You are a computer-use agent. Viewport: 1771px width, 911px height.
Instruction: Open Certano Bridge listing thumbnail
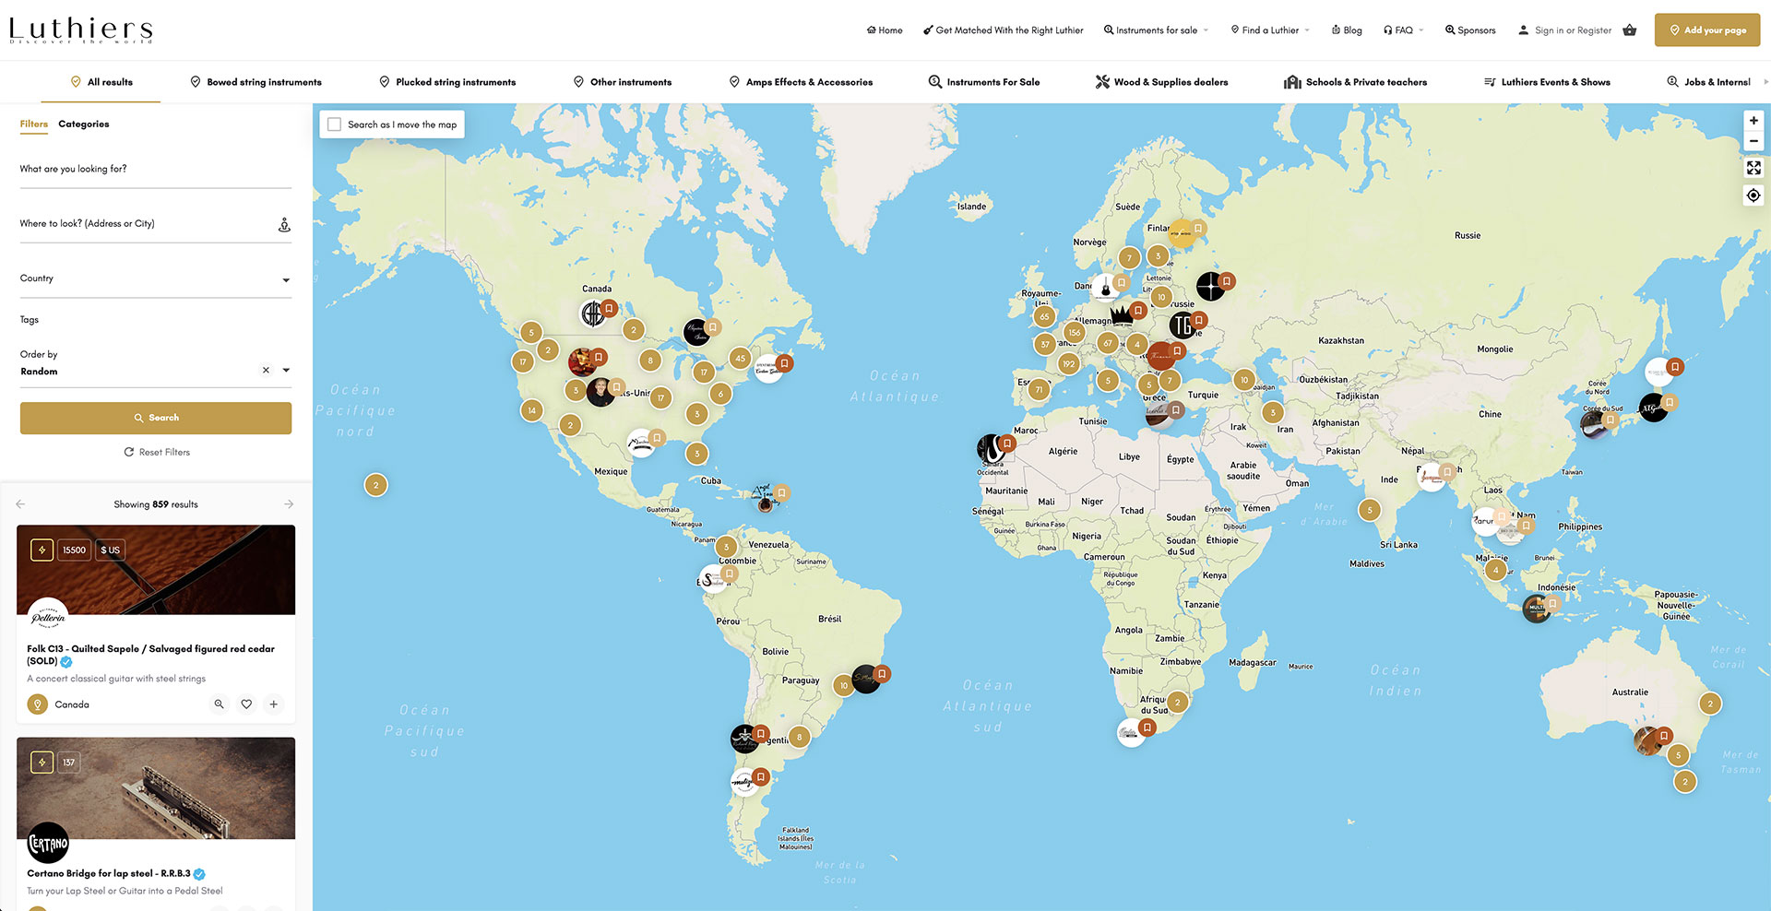tap(156, 788)
